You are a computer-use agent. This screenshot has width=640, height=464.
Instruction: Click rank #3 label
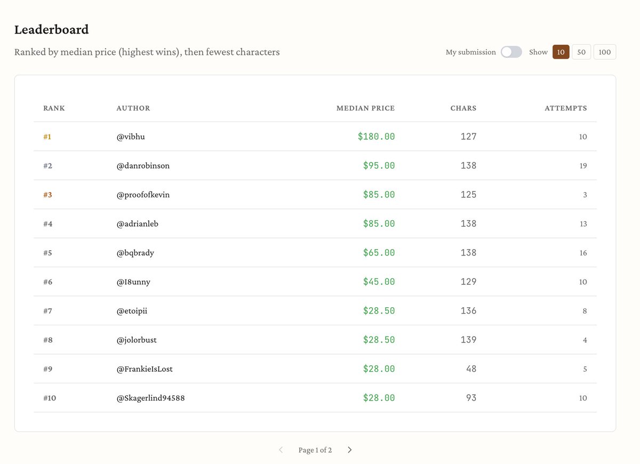coord(47,195)
